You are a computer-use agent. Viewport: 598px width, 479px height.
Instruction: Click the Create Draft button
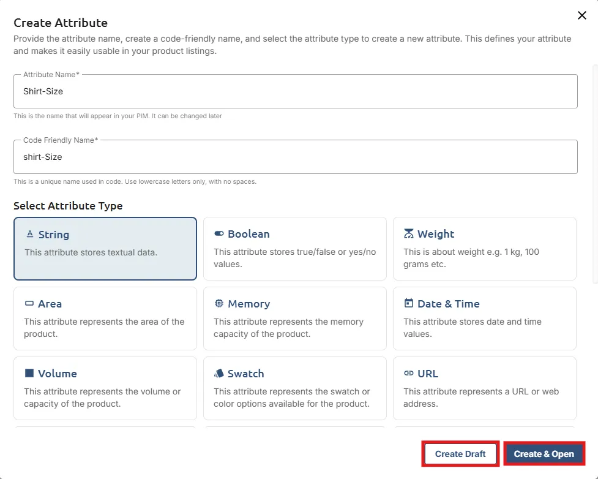click(x=460, y=454)
